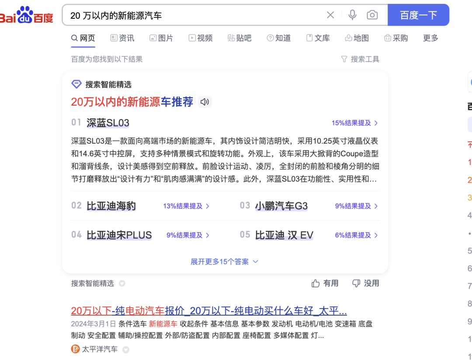Open the 视频 tab
The image size is (472, 361).
(x=201, y=38)
